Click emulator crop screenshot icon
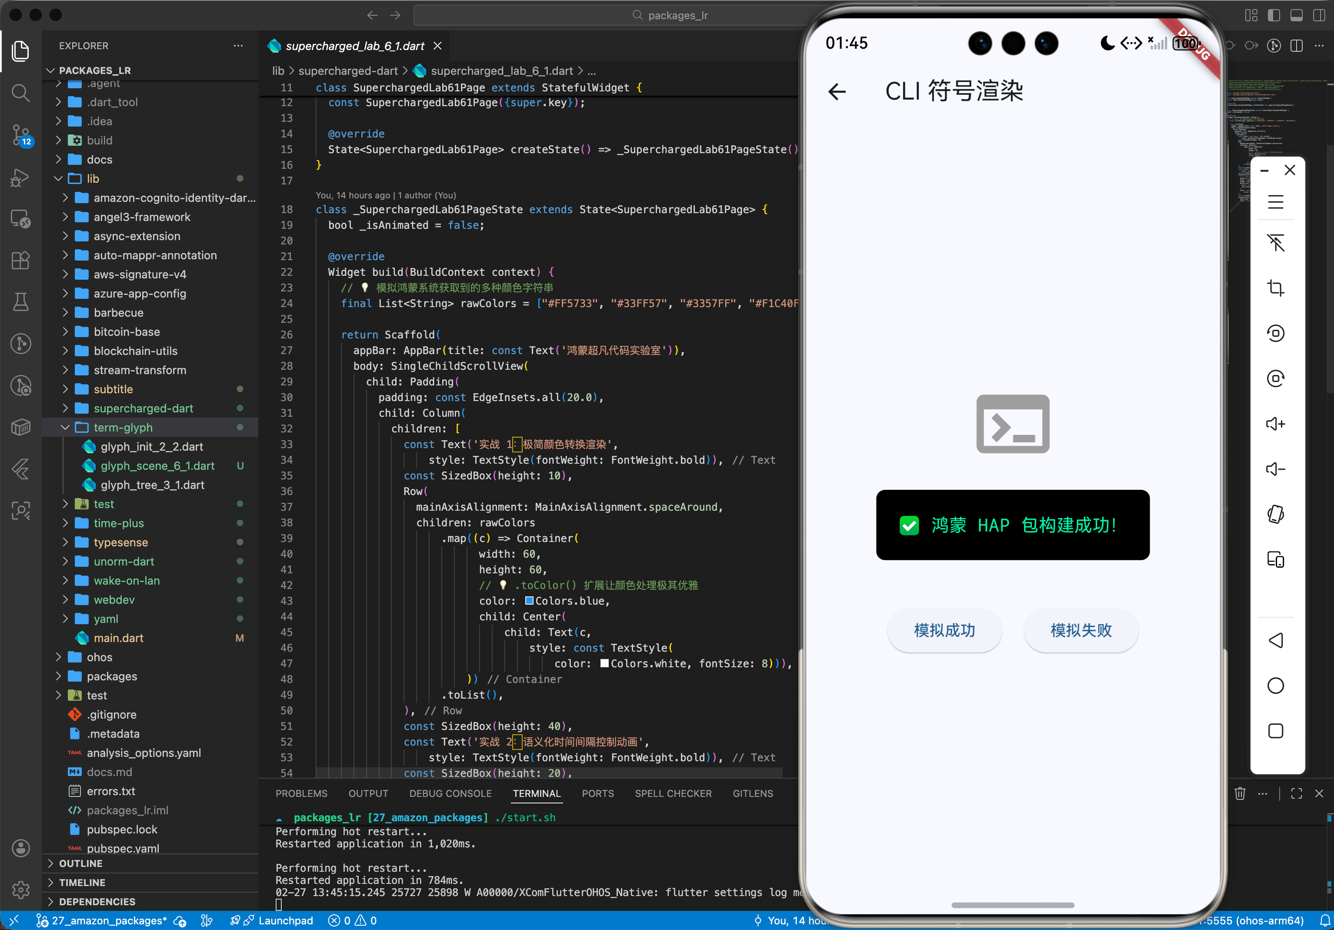The width and height of the screenshot is (1334, 930). click(x=1275, y=288)
